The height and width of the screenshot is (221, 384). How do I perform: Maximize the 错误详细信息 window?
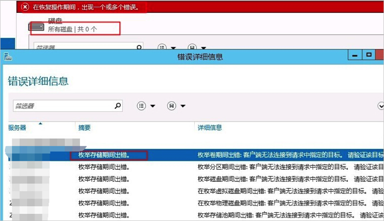(x=369, y=55)
